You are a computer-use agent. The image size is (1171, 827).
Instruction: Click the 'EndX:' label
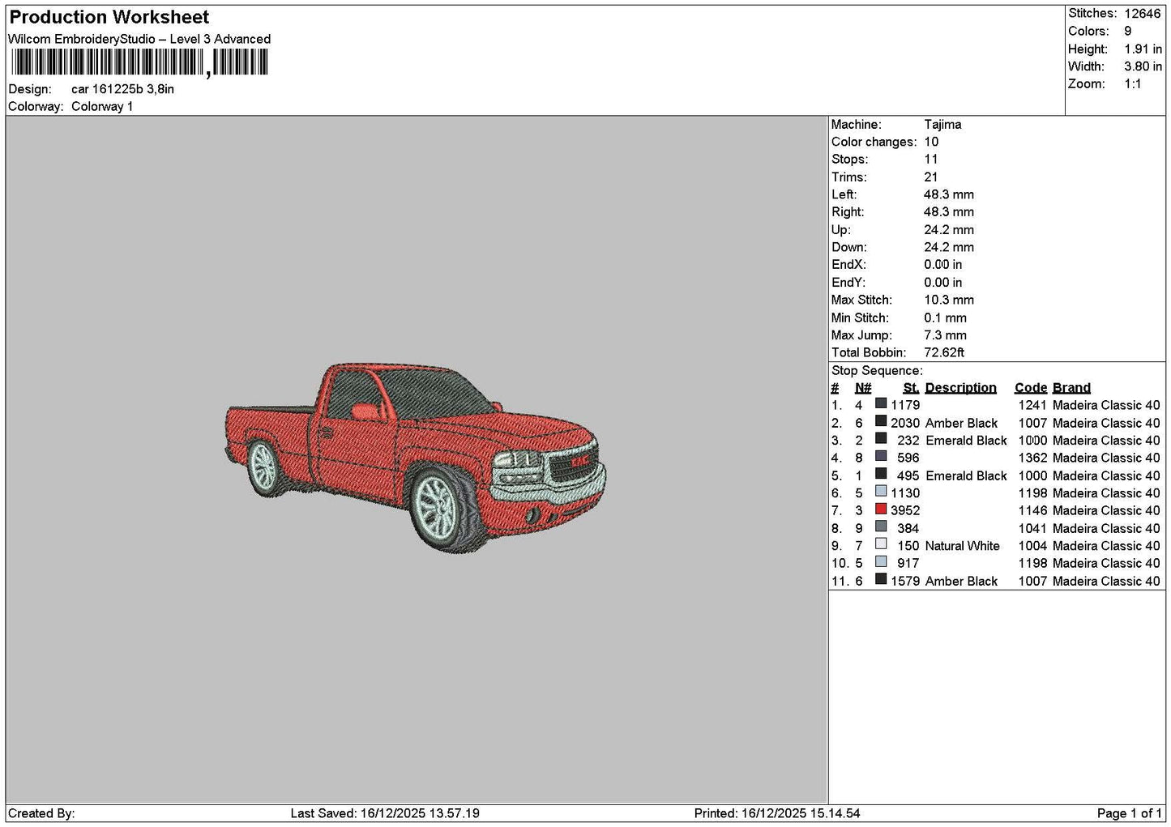pos(848,265)
